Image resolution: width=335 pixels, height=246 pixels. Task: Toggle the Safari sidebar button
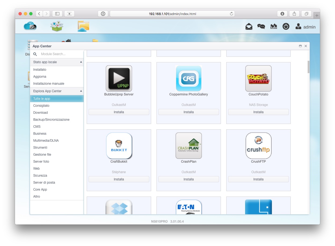[x=57, y=14]
